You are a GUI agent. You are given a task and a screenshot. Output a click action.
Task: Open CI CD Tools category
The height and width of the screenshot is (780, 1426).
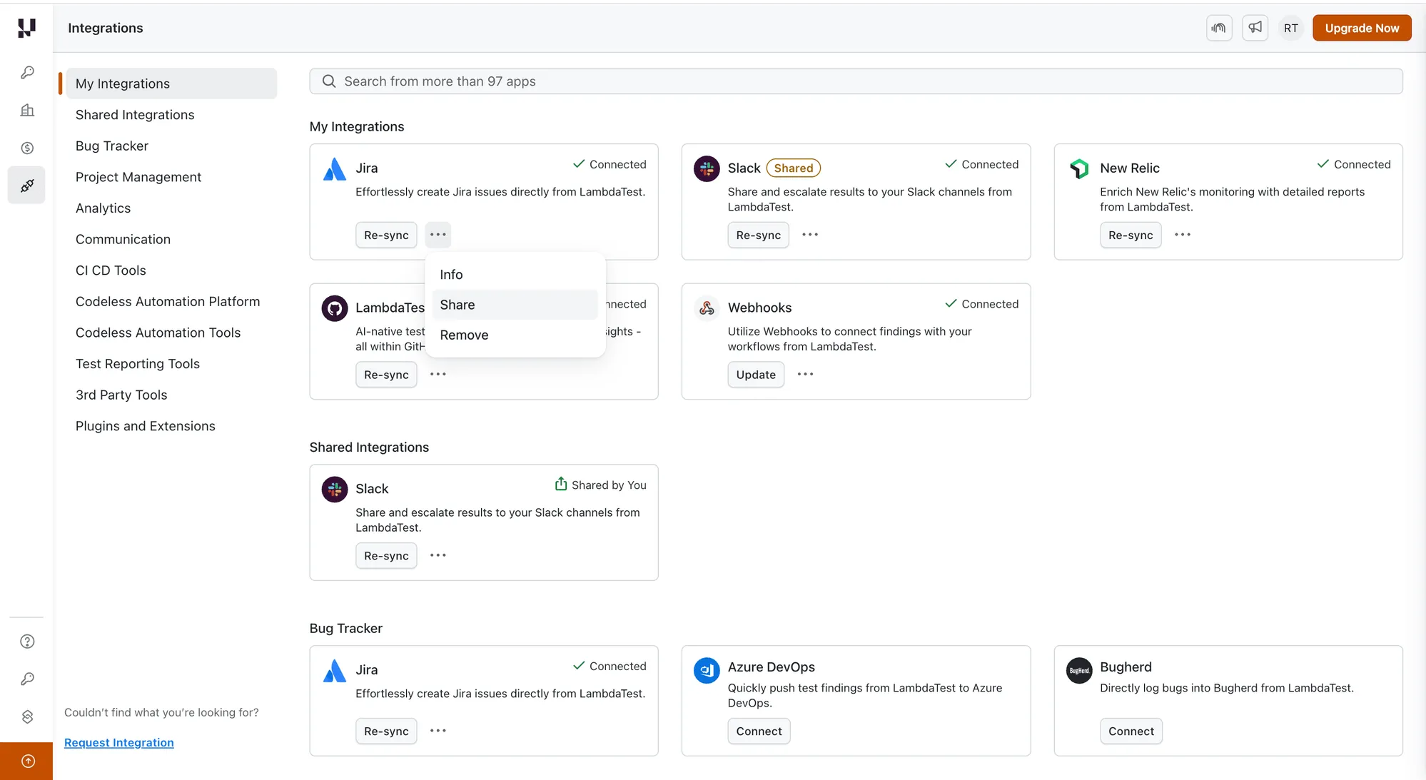[111, 270]
